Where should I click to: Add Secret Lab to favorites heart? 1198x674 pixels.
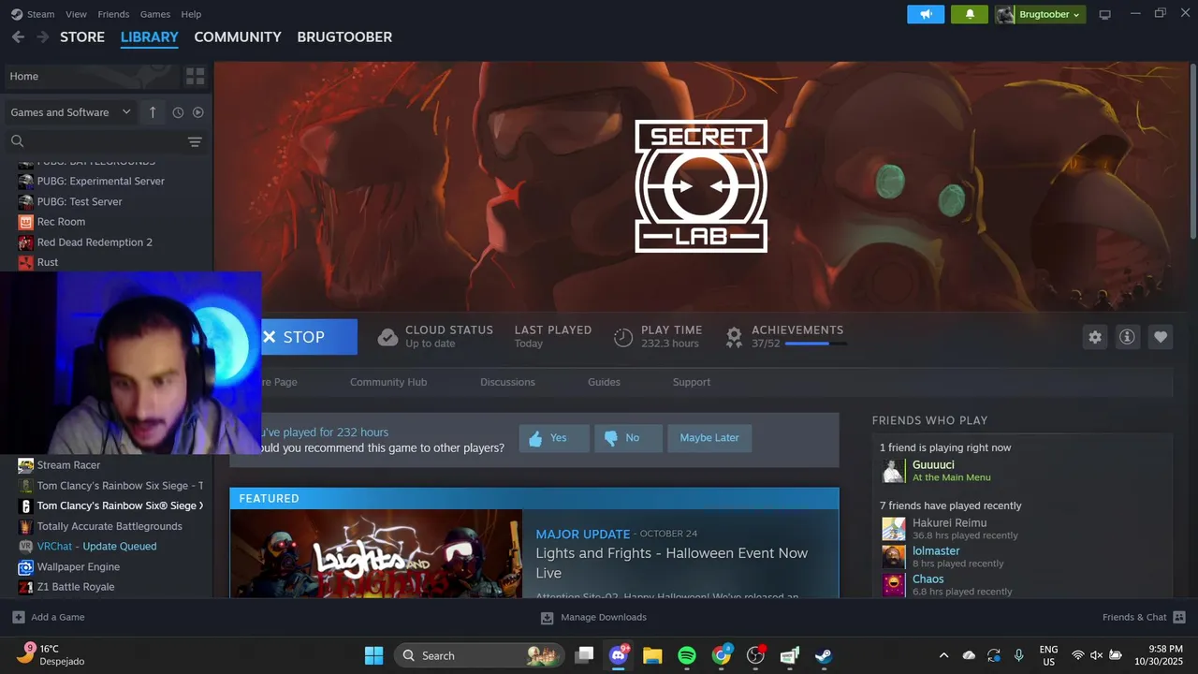pos(1161,337)
